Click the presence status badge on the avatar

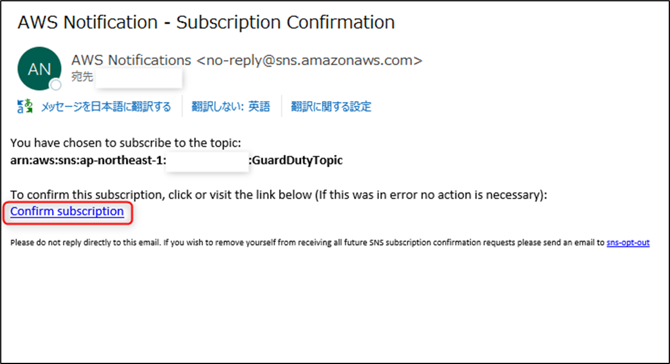pos(57,86)
